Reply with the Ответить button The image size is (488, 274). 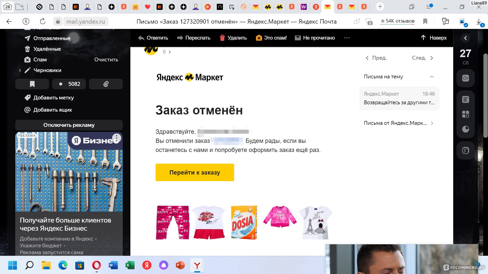point(153,38)
